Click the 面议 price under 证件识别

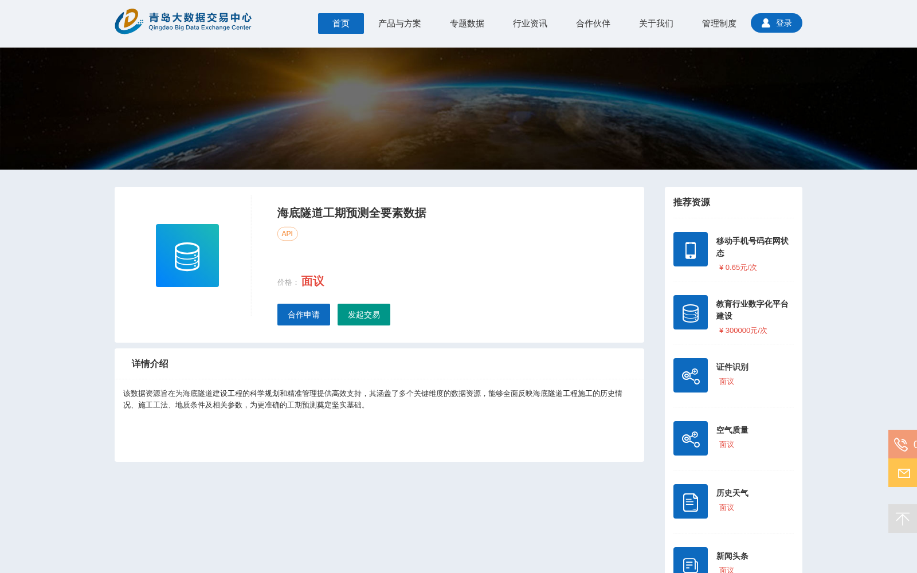click(x=727, y=382)
